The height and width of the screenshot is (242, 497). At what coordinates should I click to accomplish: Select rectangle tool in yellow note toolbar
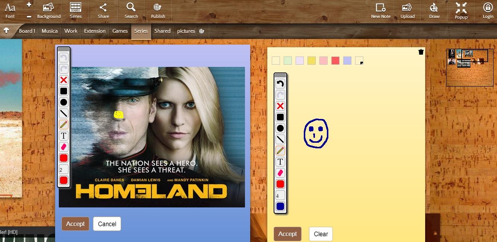(280, 117)
